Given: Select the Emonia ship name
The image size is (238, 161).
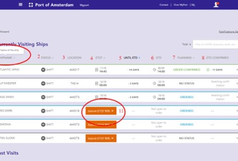Looking at the screenshot, I should (x=5, y=124).
